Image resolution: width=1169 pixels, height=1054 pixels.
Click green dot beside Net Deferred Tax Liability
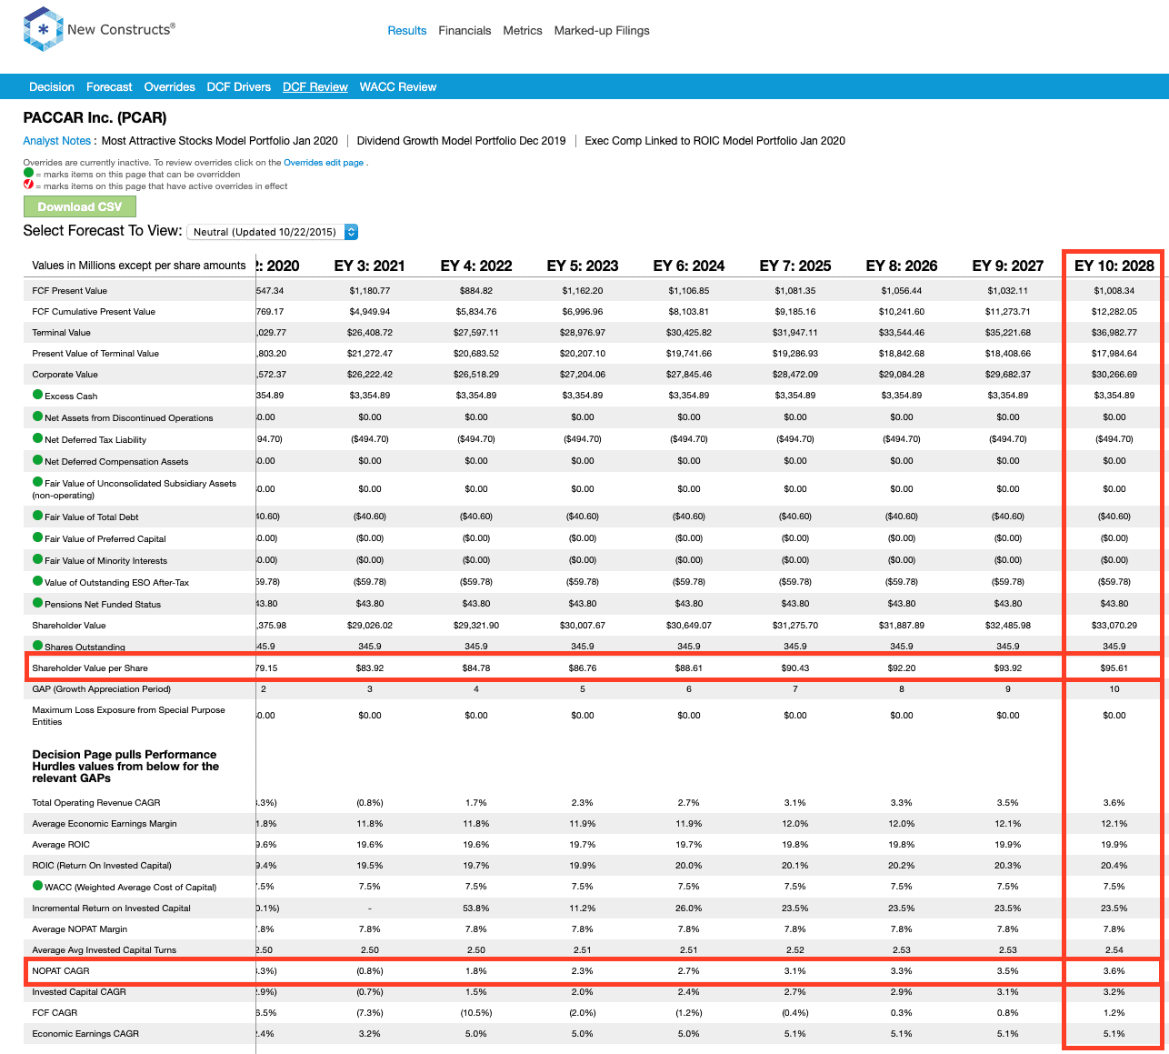38,438
